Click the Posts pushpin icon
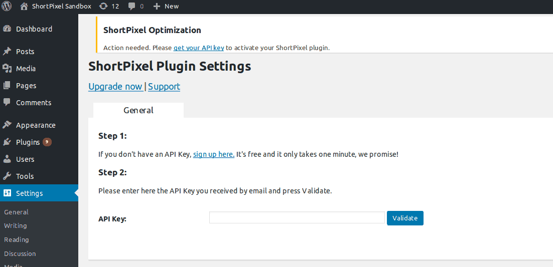 [7, 52]
